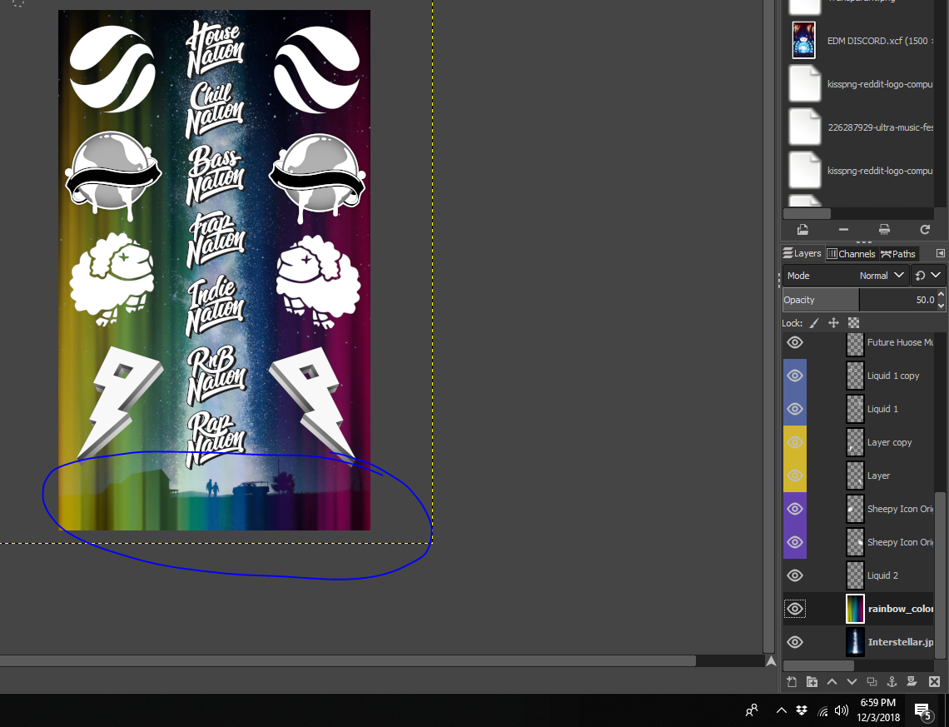Create a new layer group
Viewport: 949px width, 727px height.
point(812,682)
